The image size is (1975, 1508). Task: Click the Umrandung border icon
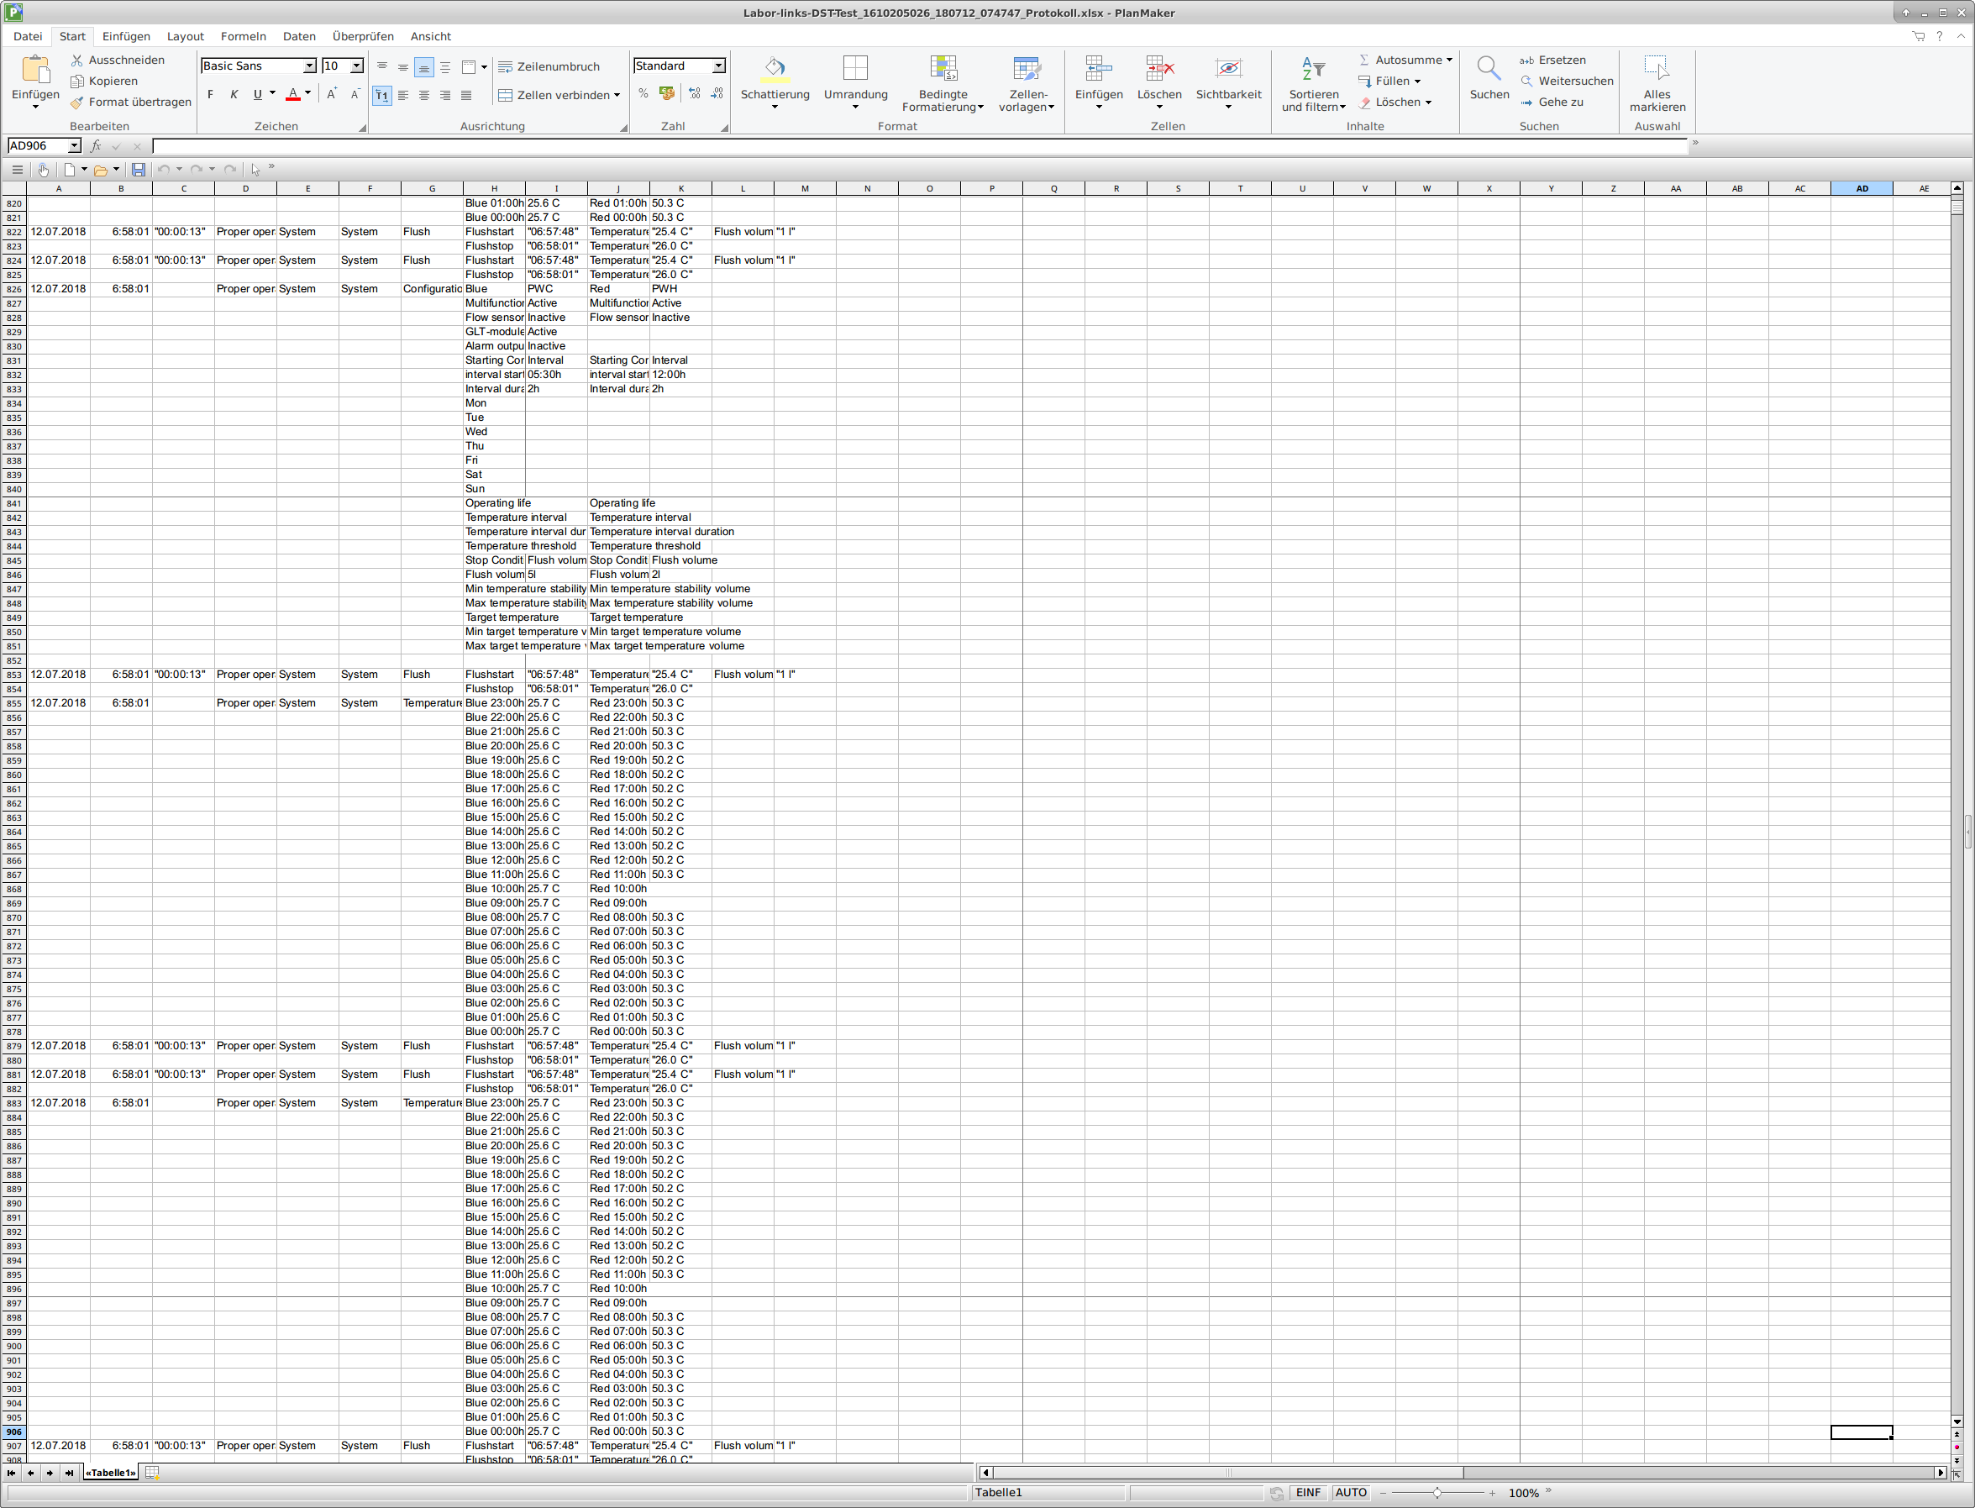pos(855,69)
